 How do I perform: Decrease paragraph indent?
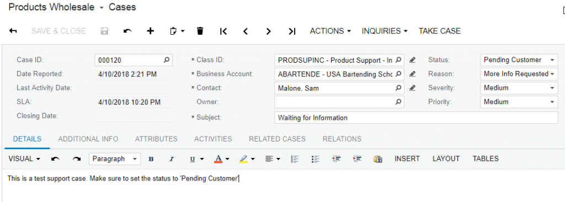[x=357, y=159]
